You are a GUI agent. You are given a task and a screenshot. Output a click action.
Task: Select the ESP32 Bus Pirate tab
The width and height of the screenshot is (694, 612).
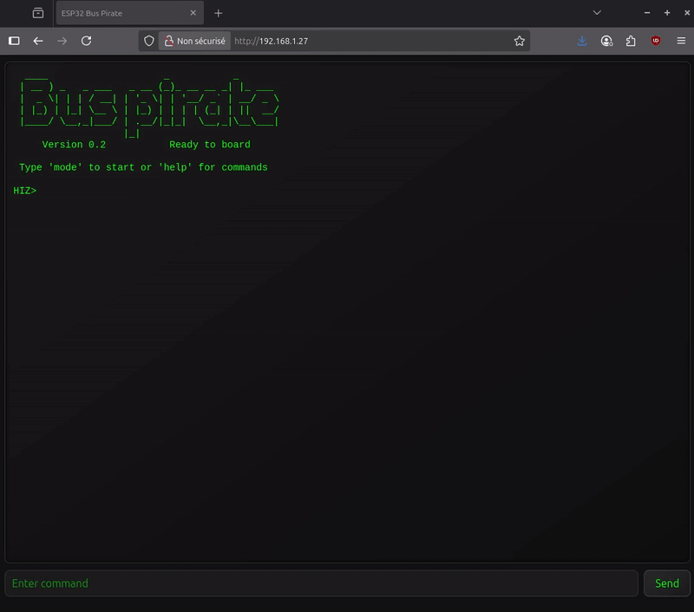point(121,13)
